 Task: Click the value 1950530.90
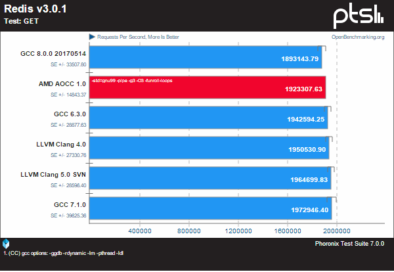tap(307, 150)
